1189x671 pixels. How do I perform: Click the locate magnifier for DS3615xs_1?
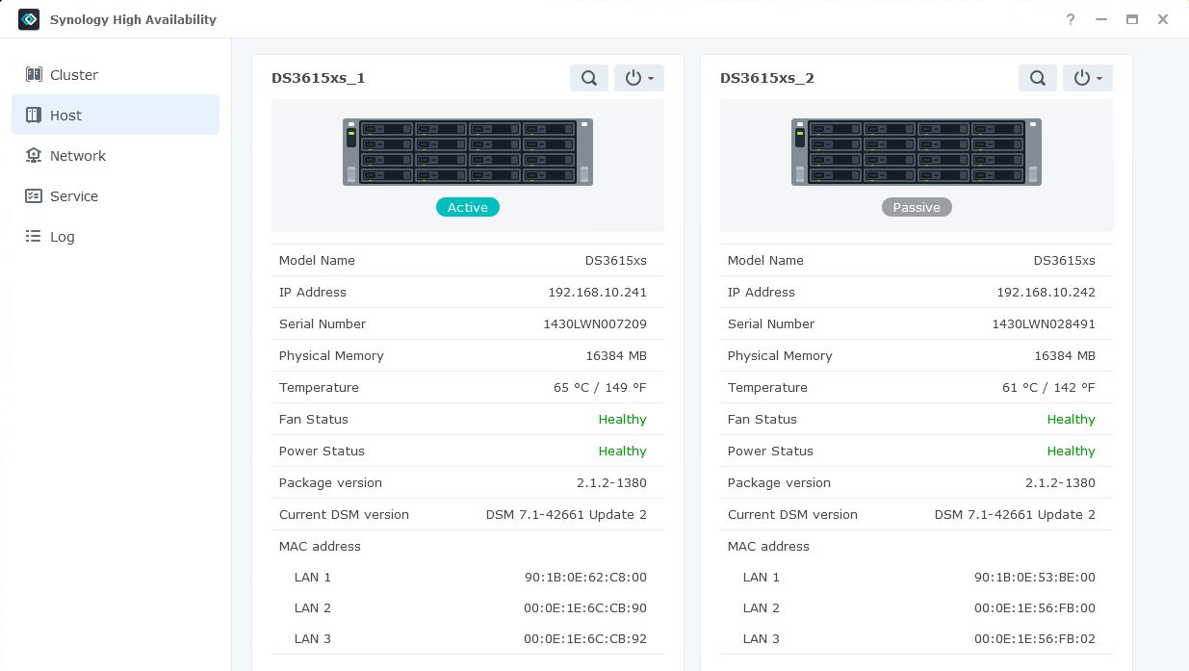[589, 78]
